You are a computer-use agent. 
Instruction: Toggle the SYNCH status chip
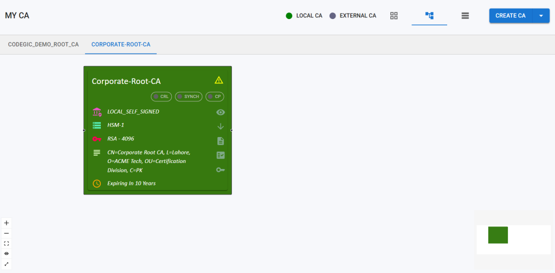189,96
